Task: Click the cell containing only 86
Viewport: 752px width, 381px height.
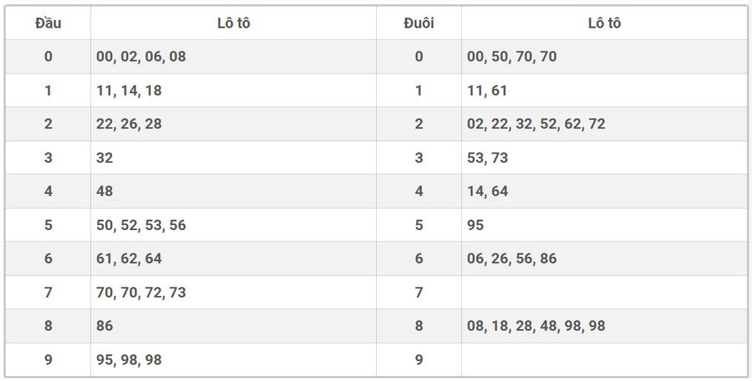Action: click(x=105, y=326)
